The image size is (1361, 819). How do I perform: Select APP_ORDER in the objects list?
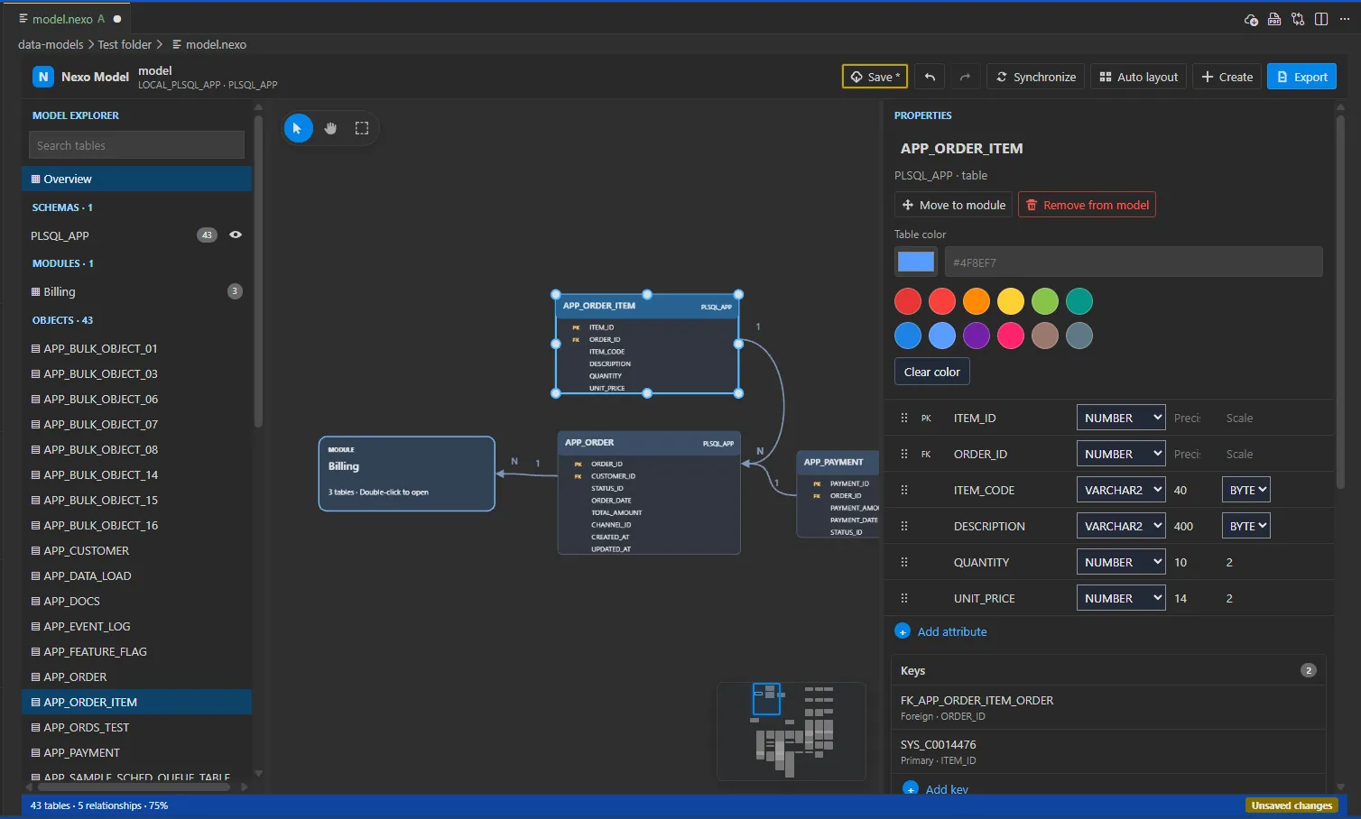(x=136, y=676)
